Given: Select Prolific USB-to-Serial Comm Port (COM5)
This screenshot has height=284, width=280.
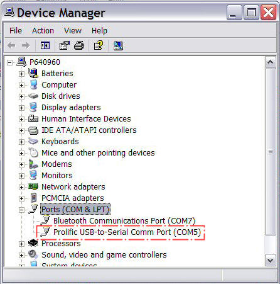Looking at the screenshot, I should (x=127, y=232).
